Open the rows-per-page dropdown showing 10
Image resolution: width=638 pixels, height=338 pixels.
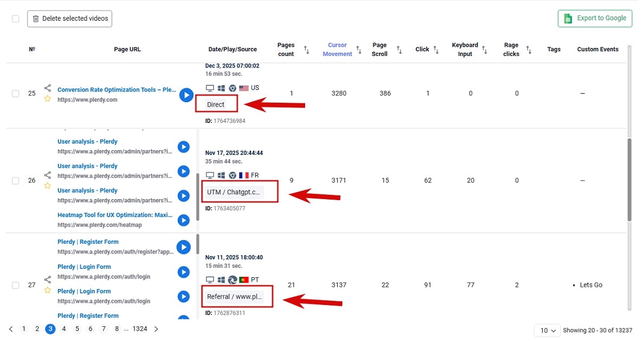point(547,331)
